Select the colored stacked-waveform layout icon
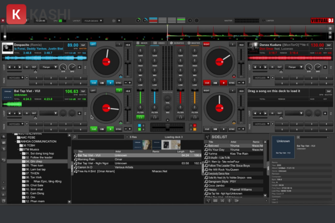The image size is (335, 223). click(153, 21)
